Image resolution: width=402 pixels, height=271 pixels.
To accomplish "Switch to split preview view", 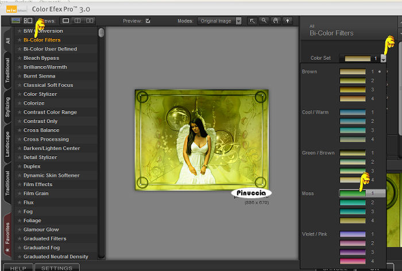I will pyautogui.click(x=78, y=21).
